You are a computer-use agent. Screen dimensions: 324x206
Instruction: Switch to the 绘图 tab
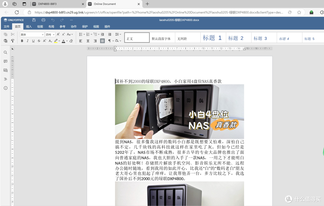point(40,26)
